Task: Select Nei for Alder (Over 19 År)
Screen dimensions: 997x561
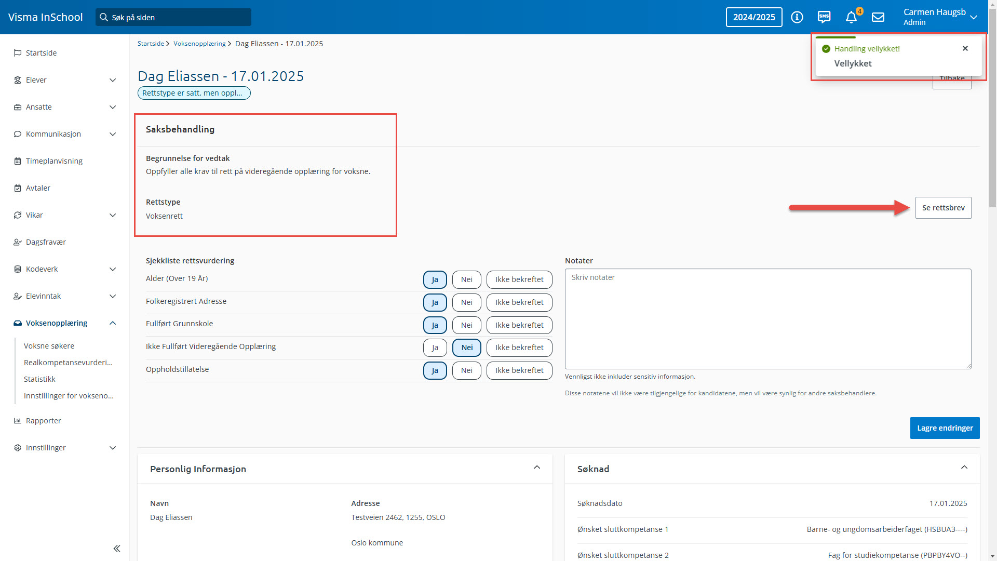Action: click(x=466, y=279)
